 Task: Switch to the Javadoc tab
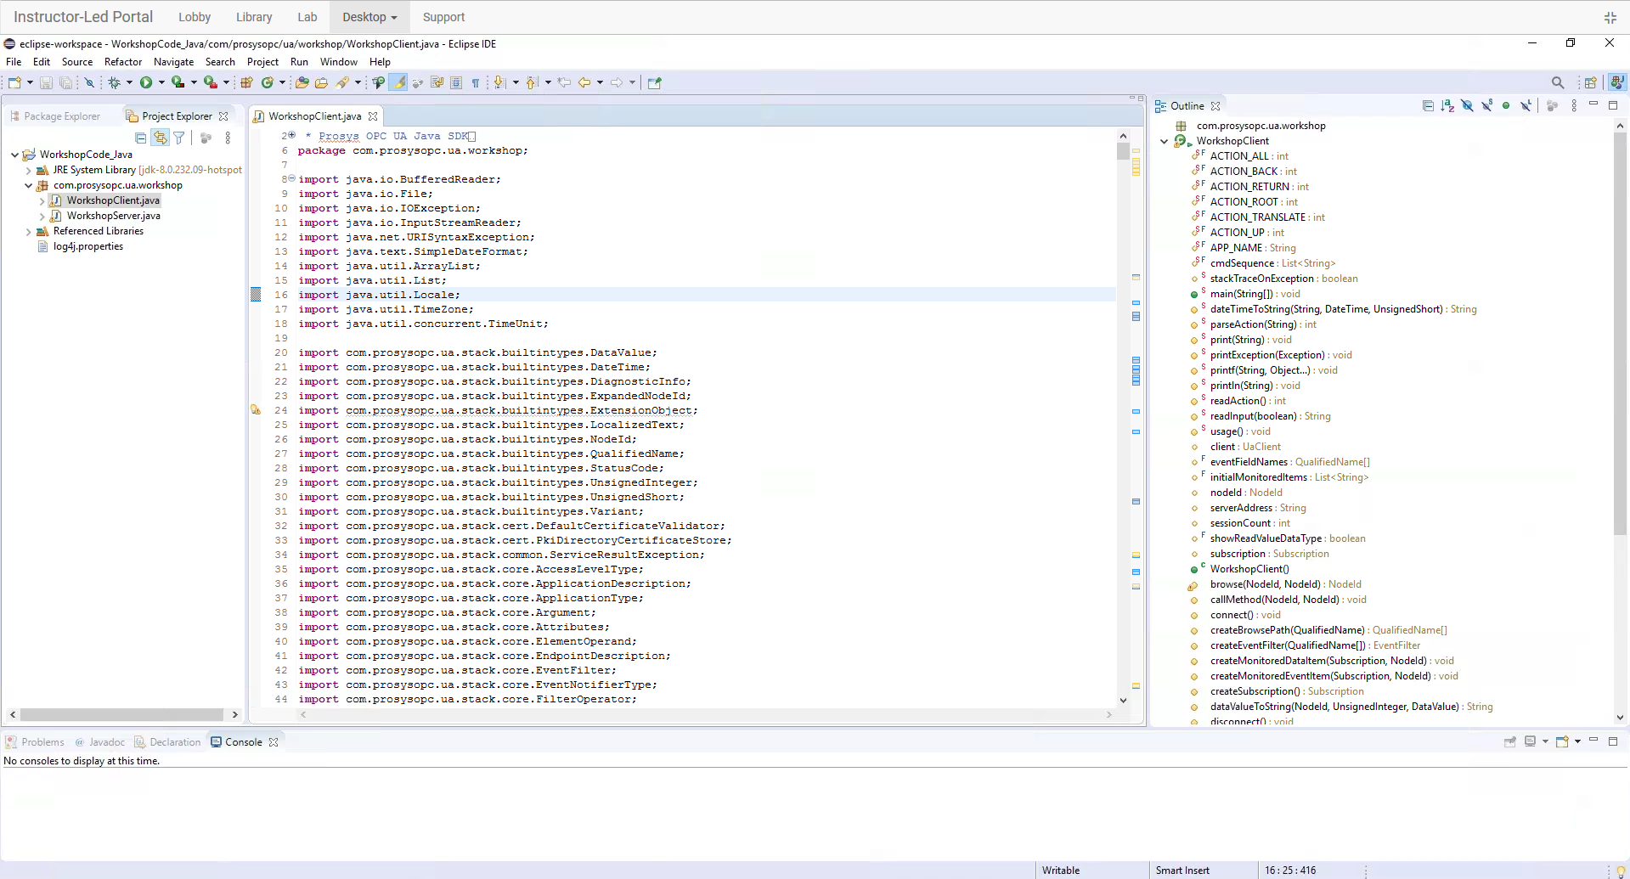coord(99,742)
